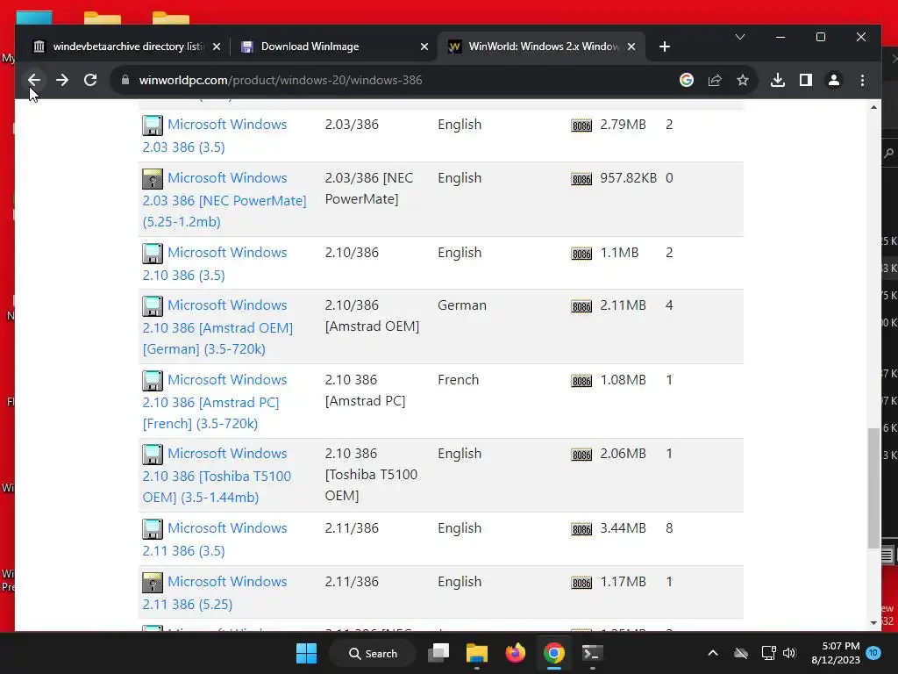Open Microsoft Windows 2.10 386 (3.5) link
Image resolution: width=898 pixels, height=674 pixels.
(x=215, y=263)
